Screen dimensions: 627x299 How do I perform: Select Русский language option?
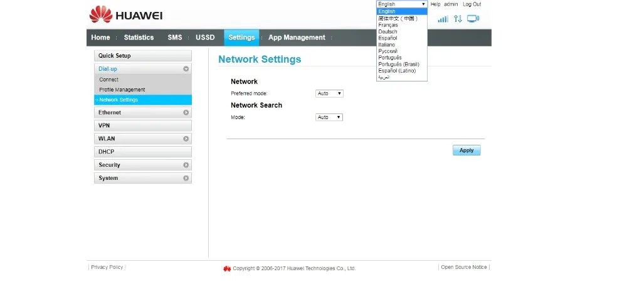[402, 51]
